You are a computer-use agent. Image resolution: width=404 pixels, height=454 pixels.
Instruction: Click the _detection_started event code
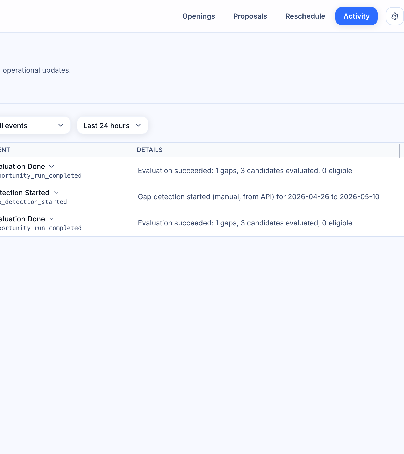[x=33, y=202]
